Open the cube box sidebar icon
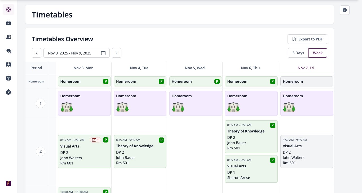The height and width of the screenshot is (193, 362). click(8, 78)
